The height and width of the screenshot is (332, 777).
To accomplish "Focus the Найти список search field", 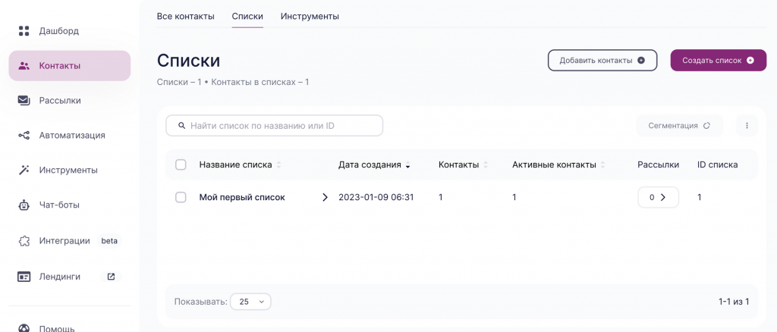I will 274,126.
